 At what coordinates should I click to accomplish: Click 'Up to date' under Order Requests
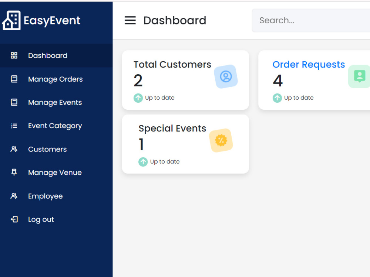299,98
